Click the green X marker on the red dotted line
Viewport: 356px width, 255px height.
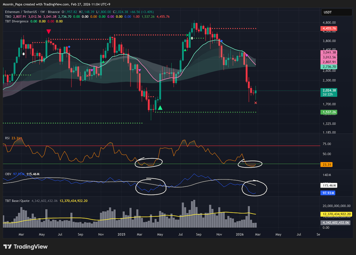pos(187,35)
